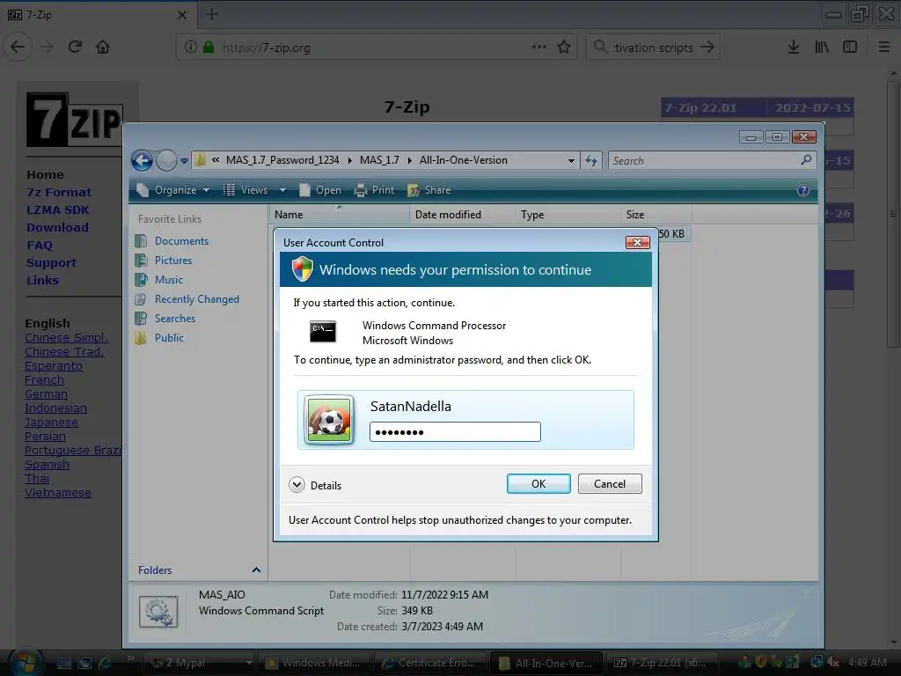The height and width of the screenshot is (676, 901).
Task: Click Print in Explorer toolbar
Action: [x=375, y=190]
